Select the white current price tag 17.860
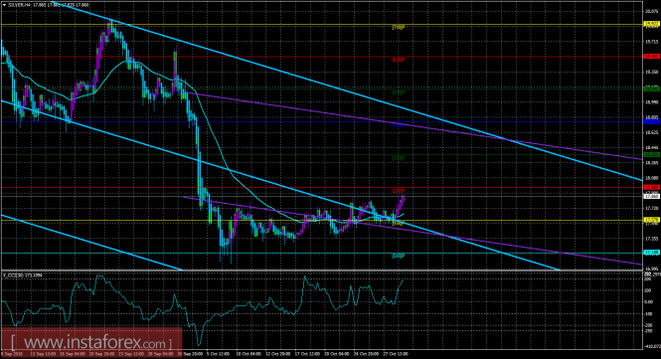The image size is (661, 359). click(x=652, y=196)
